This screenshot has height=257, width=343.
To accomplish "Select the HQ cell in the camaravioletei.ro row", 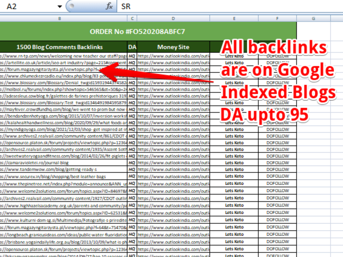I will [x=132, y=163].
